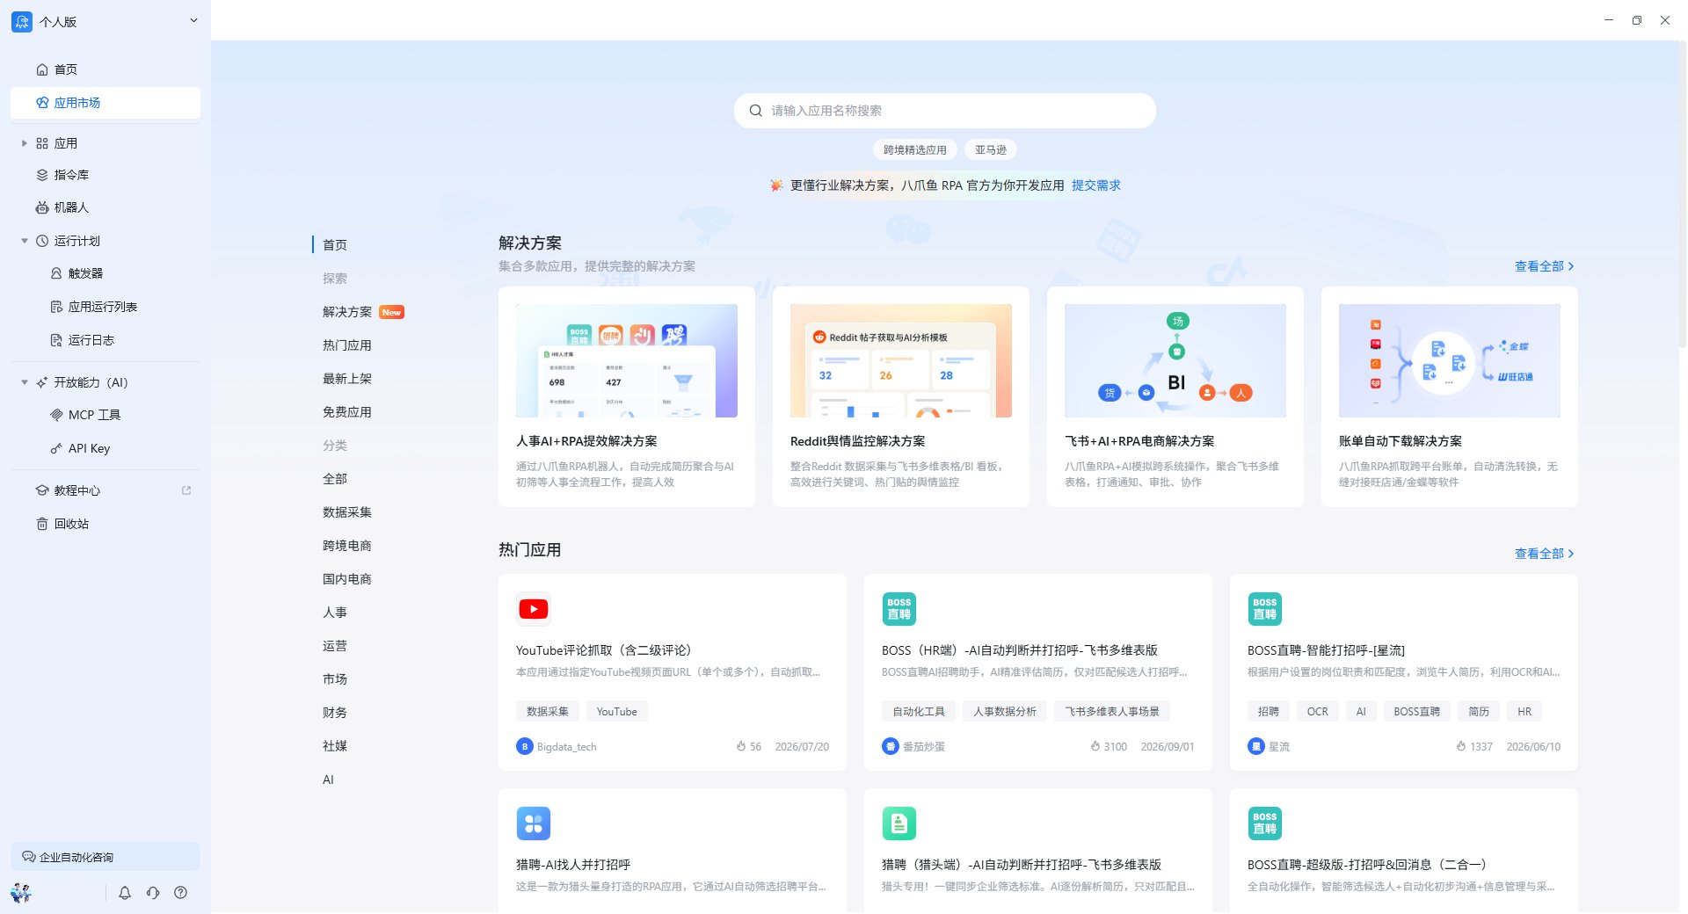Select 社媒 category
This screenshot has height=914, width=1688.
pyautogui.click(x=335, y=746)
